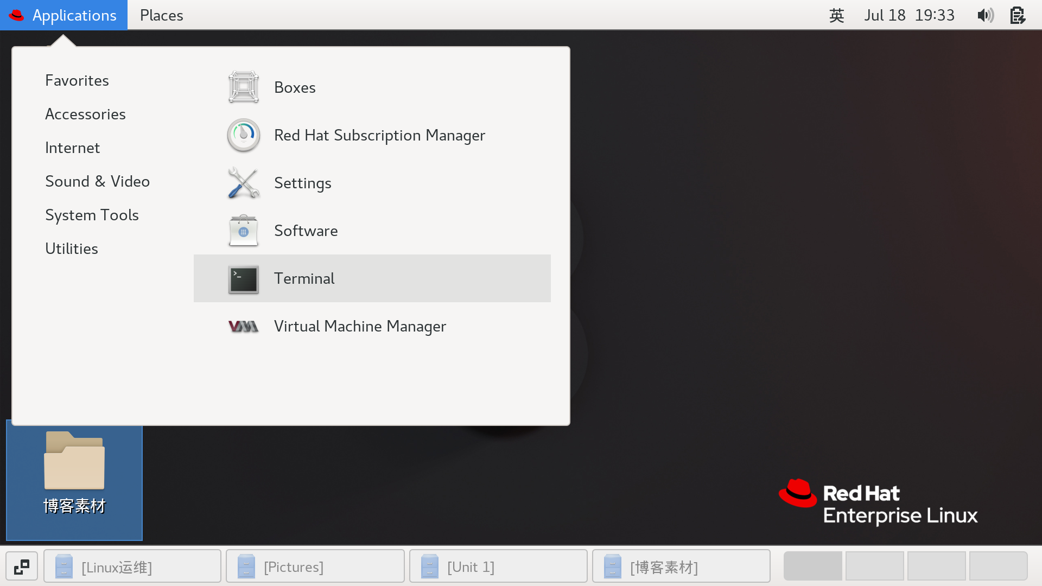Click the file cabinet icon of Unit 1 task
The image size is (1042, 586).
(430, 566)
